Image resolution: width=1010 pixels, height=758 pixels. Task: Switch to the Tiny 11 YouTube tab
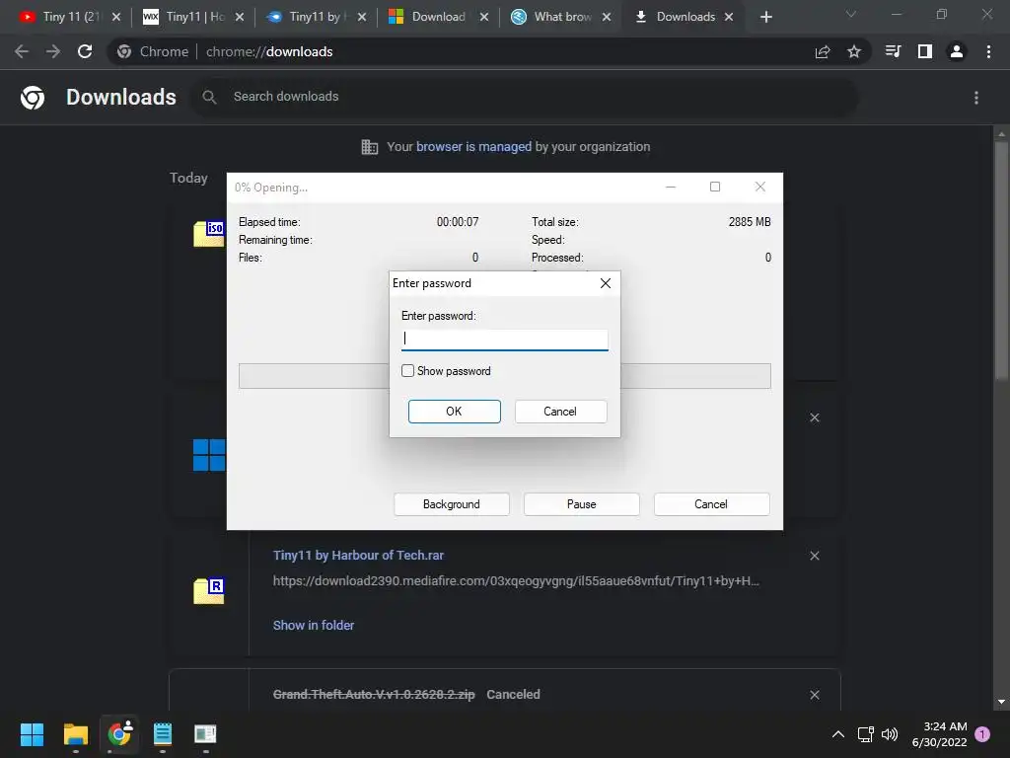61,17
